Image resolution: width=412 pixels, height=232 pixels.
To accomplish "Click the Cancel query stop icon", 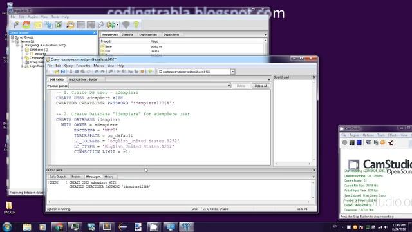I will pos(142,72).
